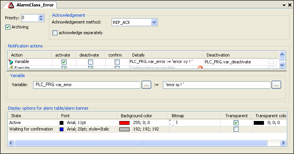Click the Variable action row icon
The image size is (294, 154).
[11, 62]
